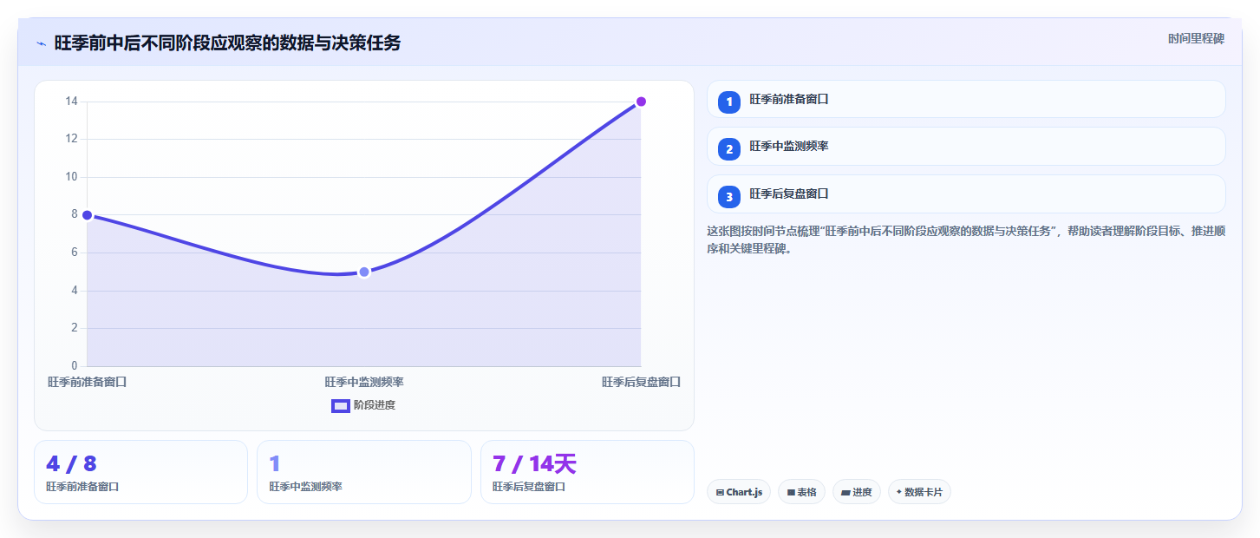Viewport: 1260px width, 538px height.
Task: Click the y-axis value 14
Action: [71, 102]
